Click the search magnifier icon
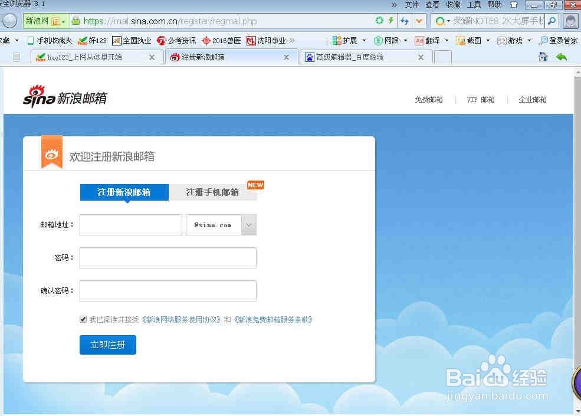The height and width of the screenshot is (416, 581). (552, 21)
